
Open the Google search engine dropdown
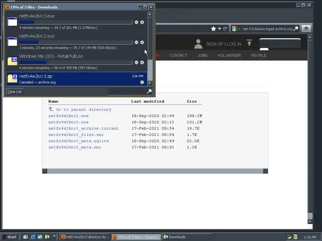[x=239, y=29]
